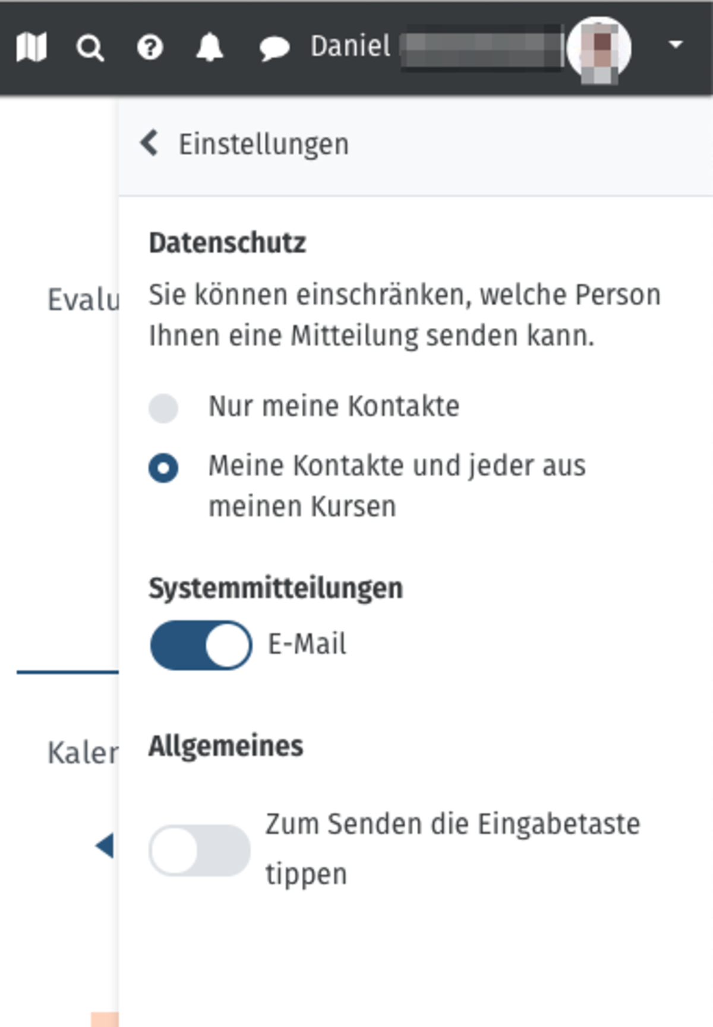Screen dimensions: 713x1027
Task: Expand the user menu dropdown arrow
Action: click(676, 45)
